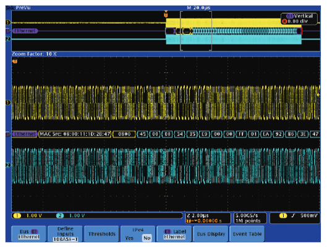This screenshot has width=327, height=247.
Task: Click the channel 2 marker in overview window
Action: tap(8, 39)
